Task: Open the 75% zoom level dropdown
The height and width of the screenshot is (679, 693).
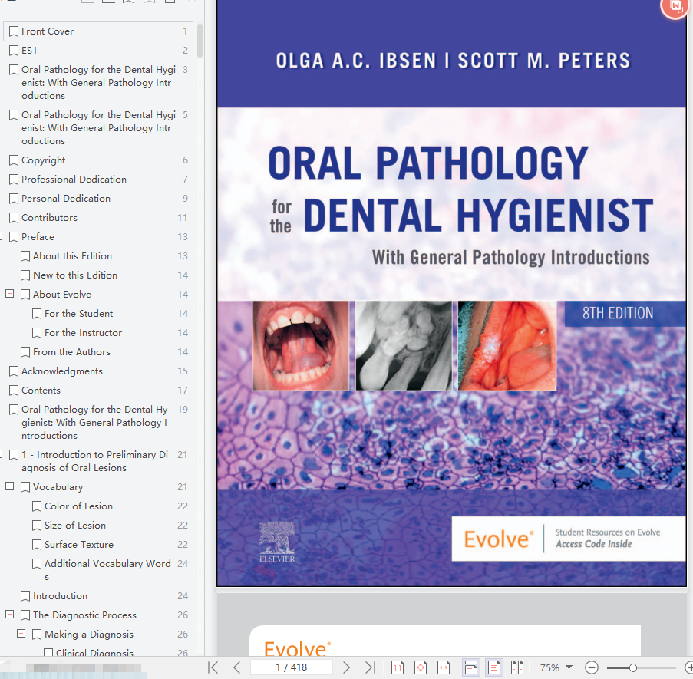Action: [x=569, y=667]
